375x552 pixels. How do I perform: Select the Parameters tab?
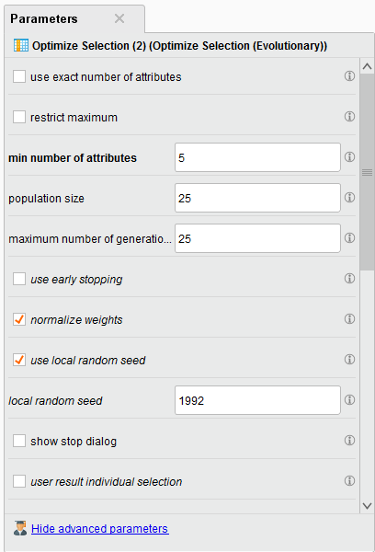point(44,18)
